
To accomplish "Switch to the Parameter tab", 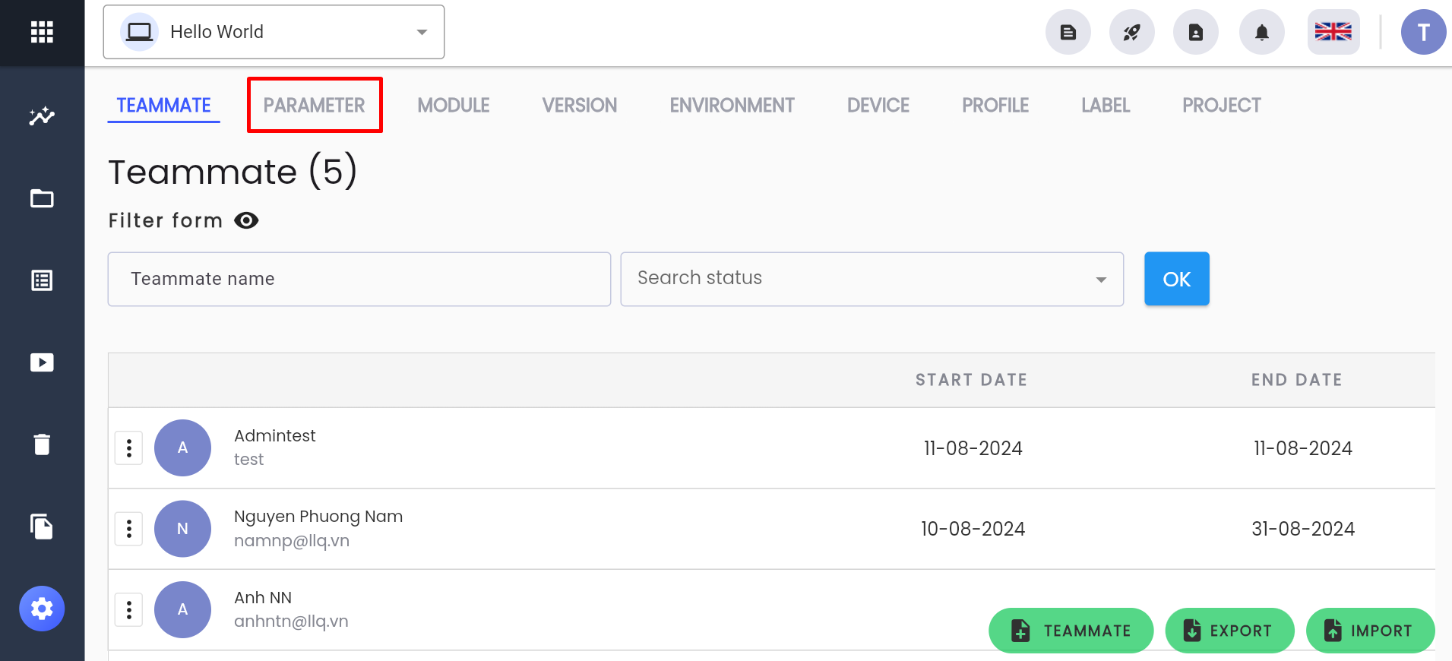I will coord(315,106).
